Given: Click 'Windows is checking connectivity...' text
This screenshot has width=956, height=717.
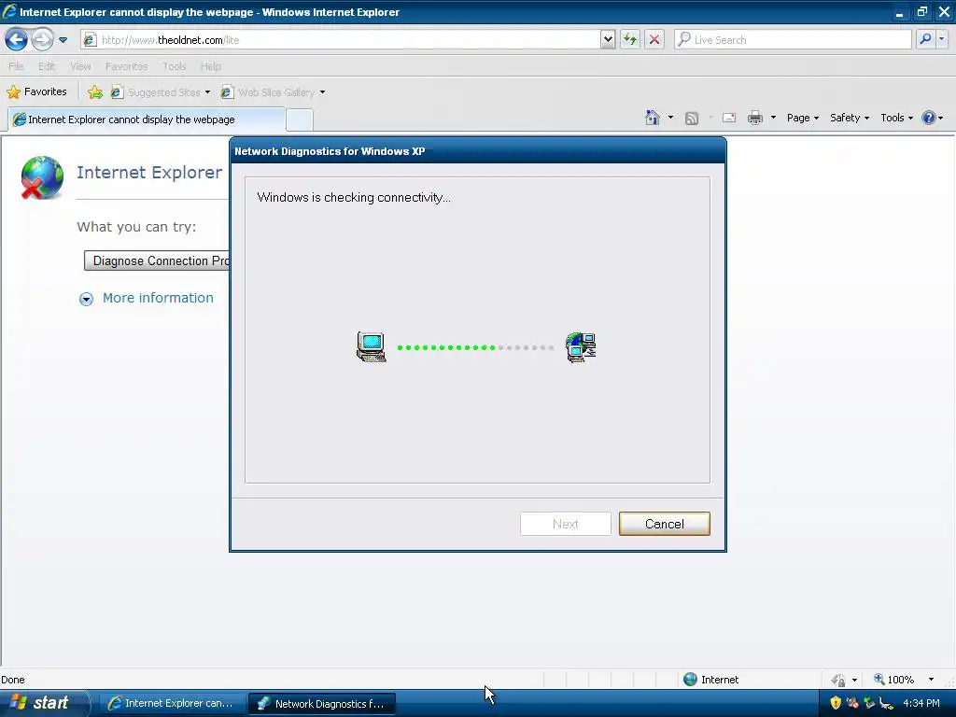Looking at the screenshot, I should point(354,197).
